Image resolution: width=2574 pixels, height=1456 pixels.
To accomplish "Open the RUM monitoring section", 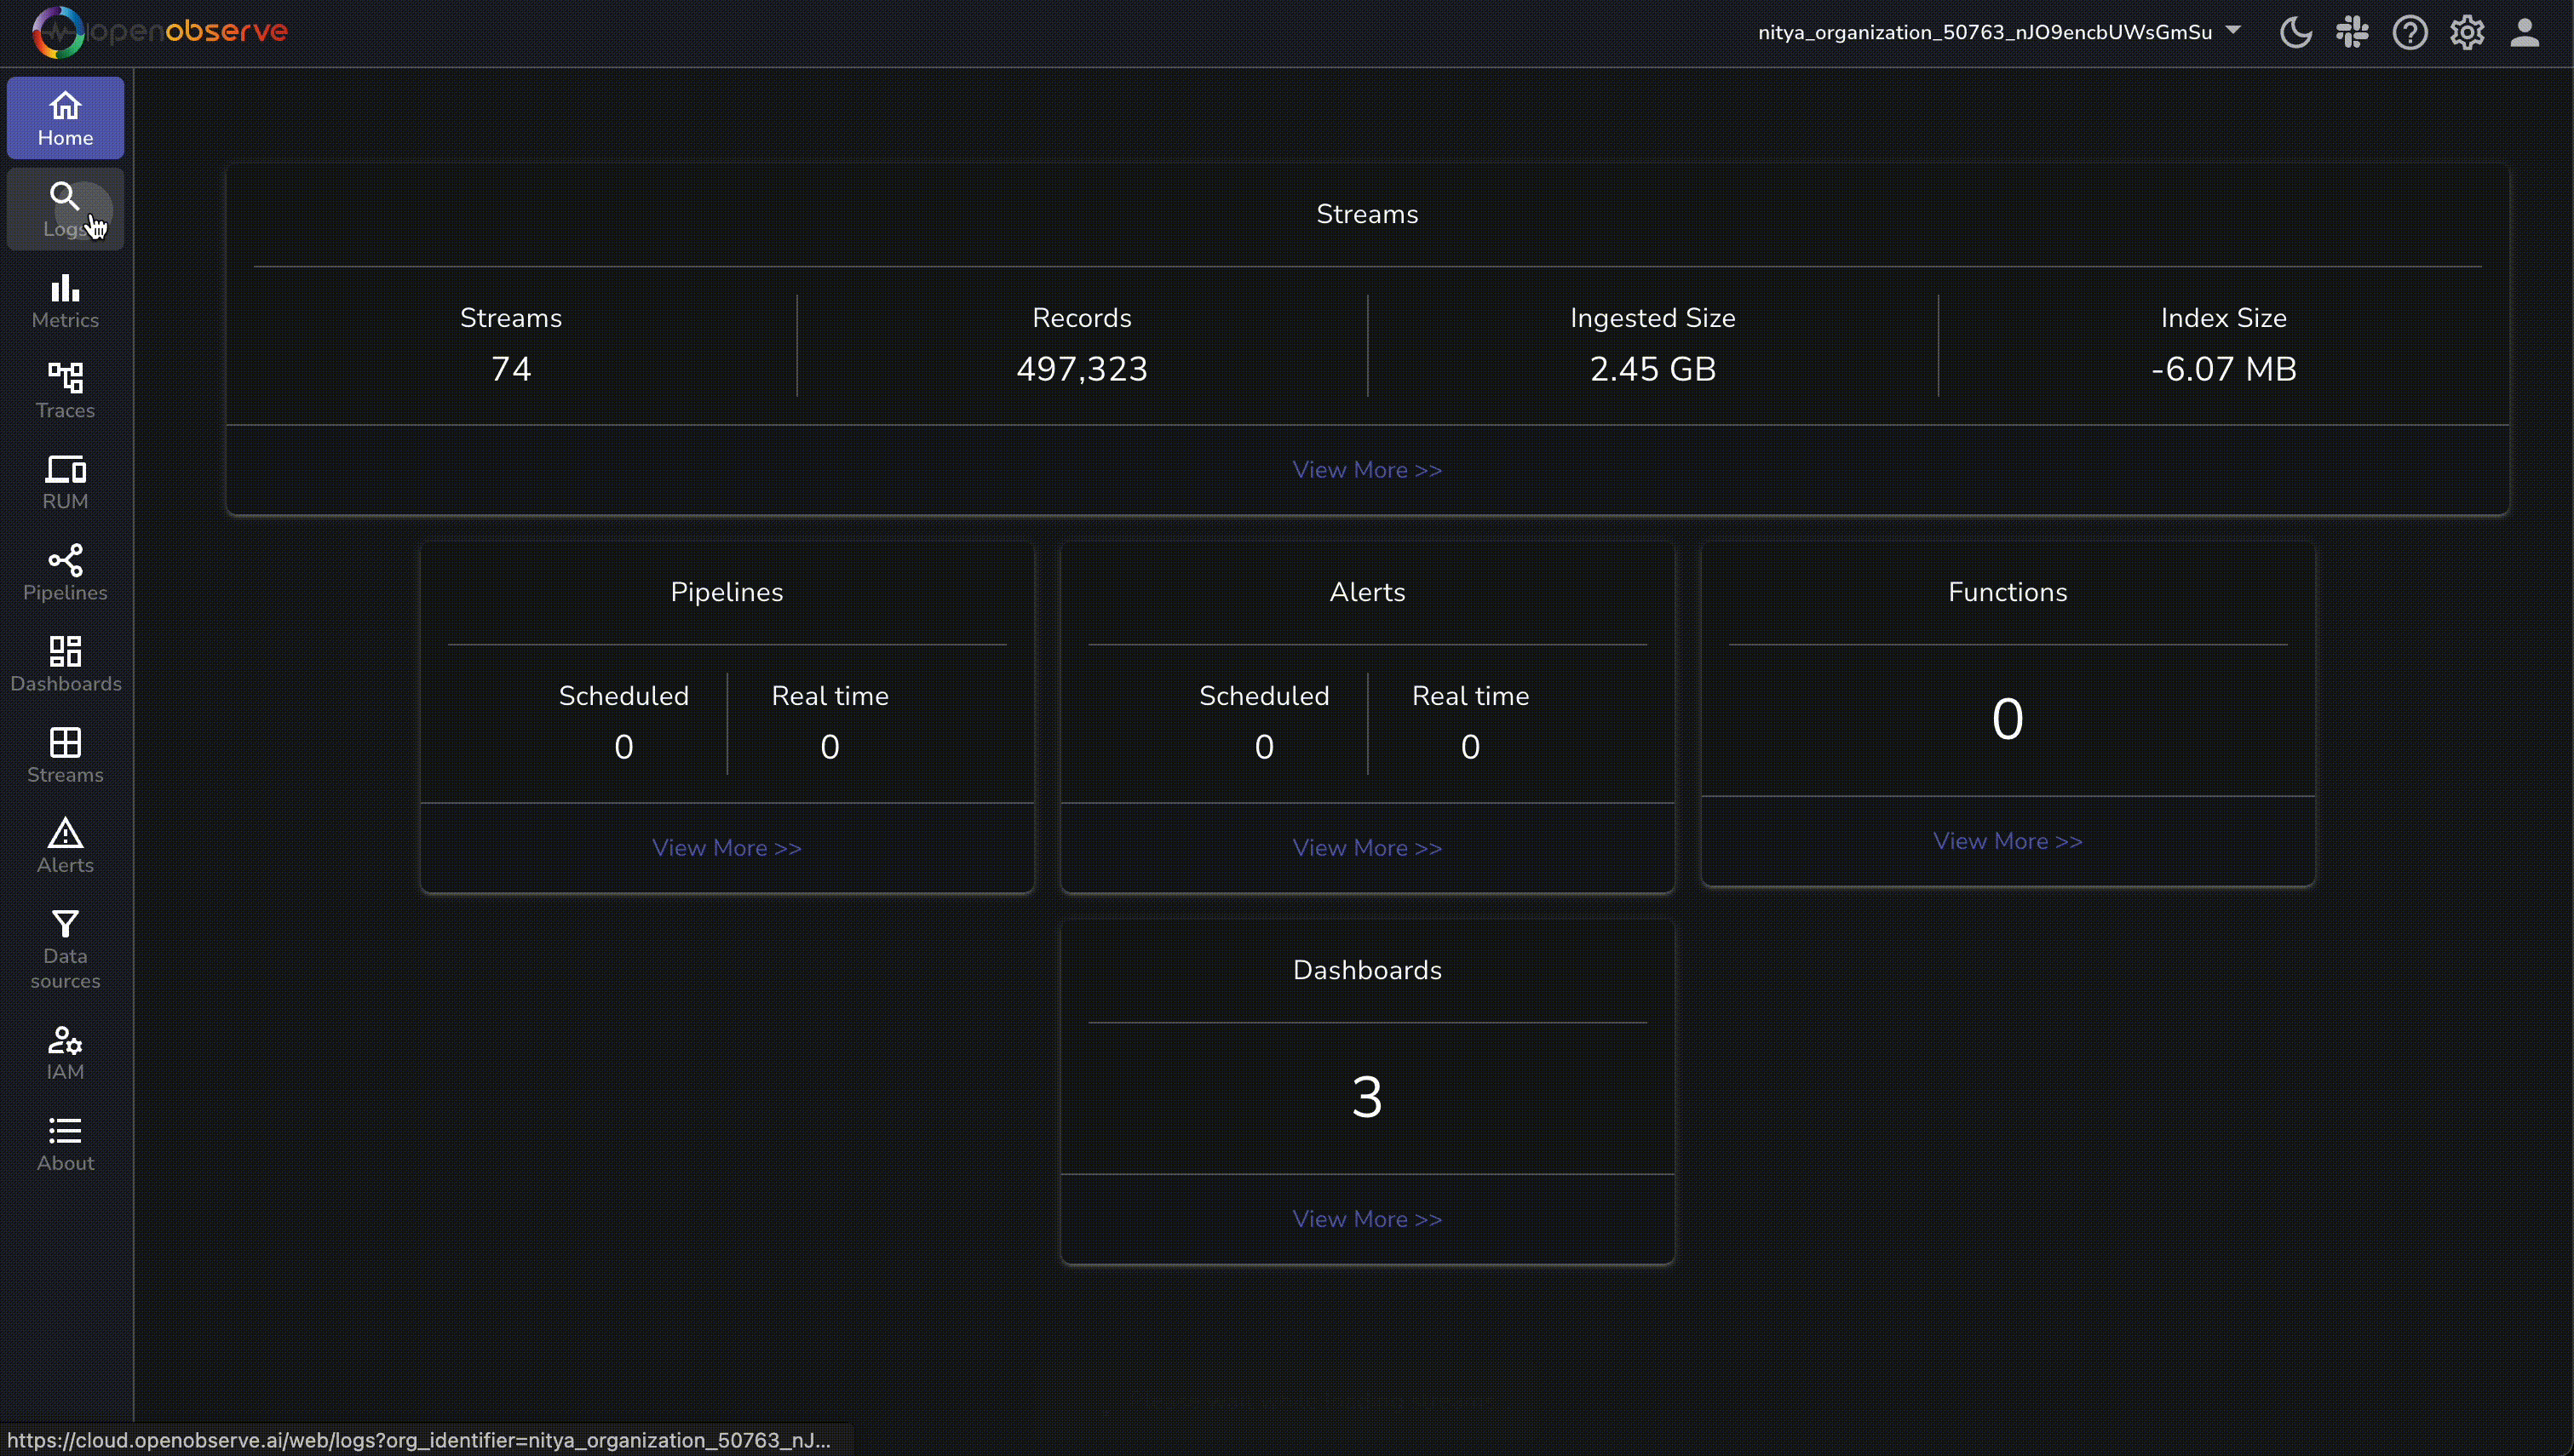I will tap(65, 480).
